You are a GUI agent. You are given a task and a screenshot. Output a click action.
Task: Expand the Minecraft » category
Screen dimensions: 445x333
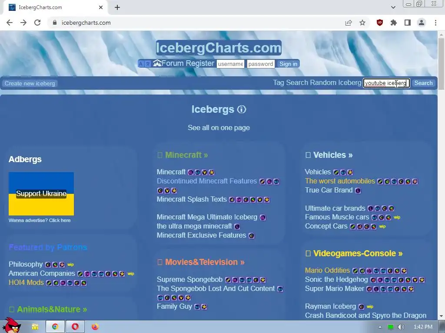point(186,155)
